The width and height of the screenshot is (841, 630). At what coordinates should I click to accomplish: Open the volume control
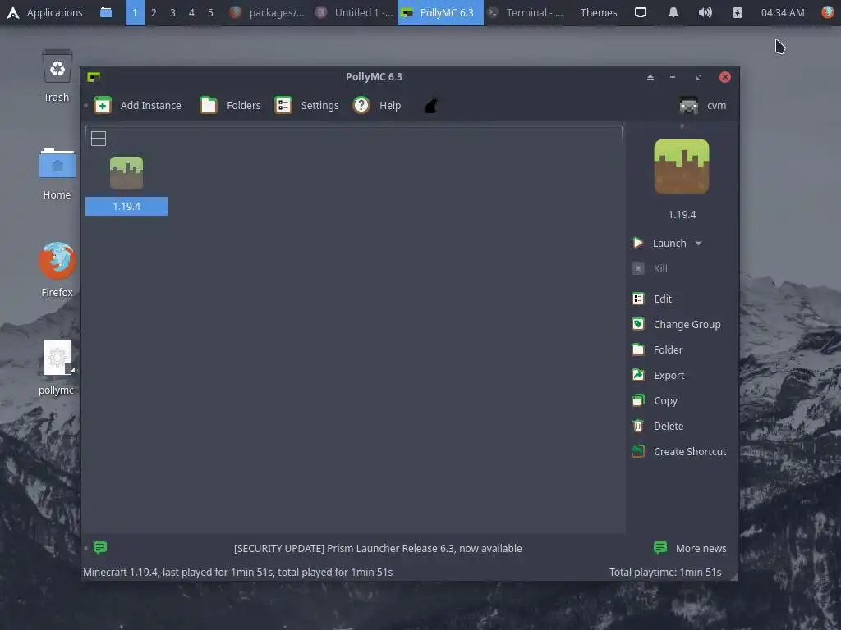click(x=705, y=12)
